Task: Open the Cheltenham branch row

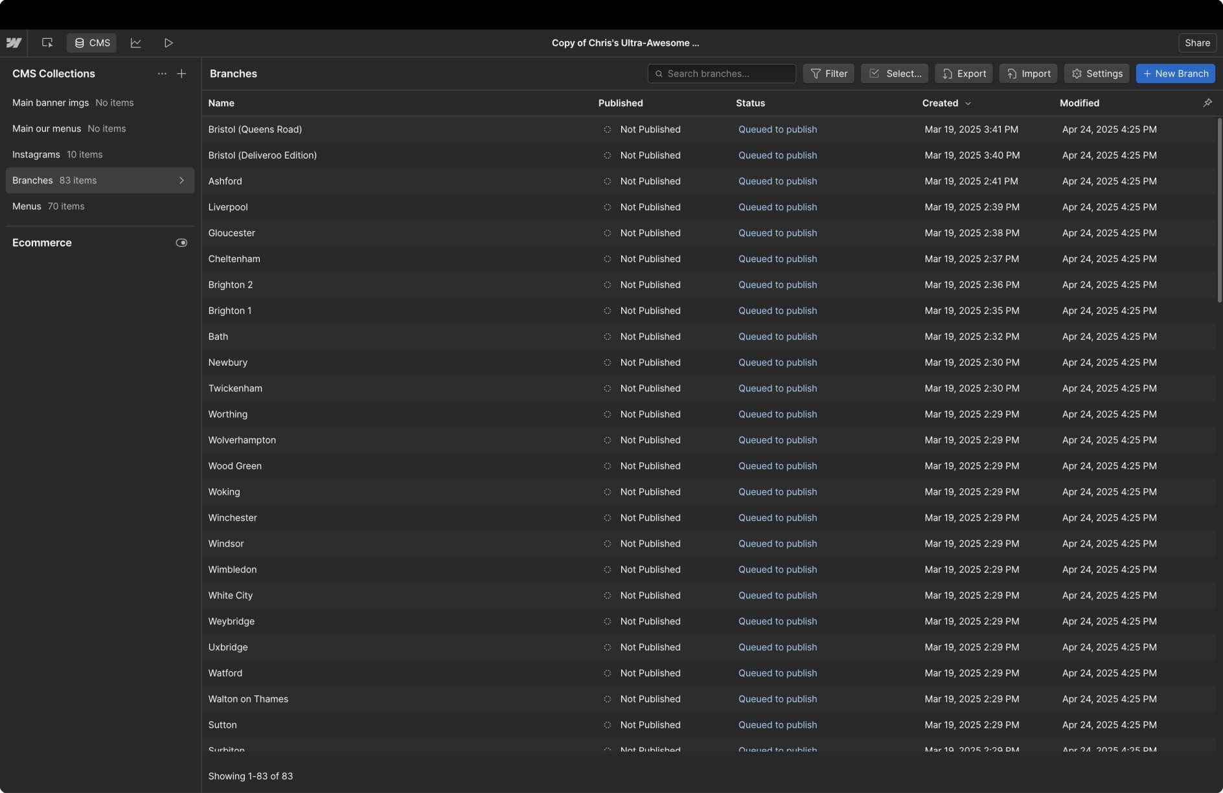Action: [709, 259]
